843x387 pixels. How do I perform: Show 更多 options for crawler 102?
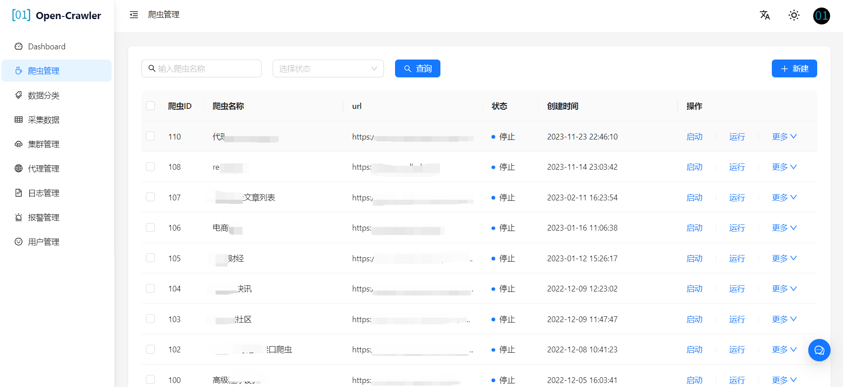pyautogui.click(x=784, y=350)
